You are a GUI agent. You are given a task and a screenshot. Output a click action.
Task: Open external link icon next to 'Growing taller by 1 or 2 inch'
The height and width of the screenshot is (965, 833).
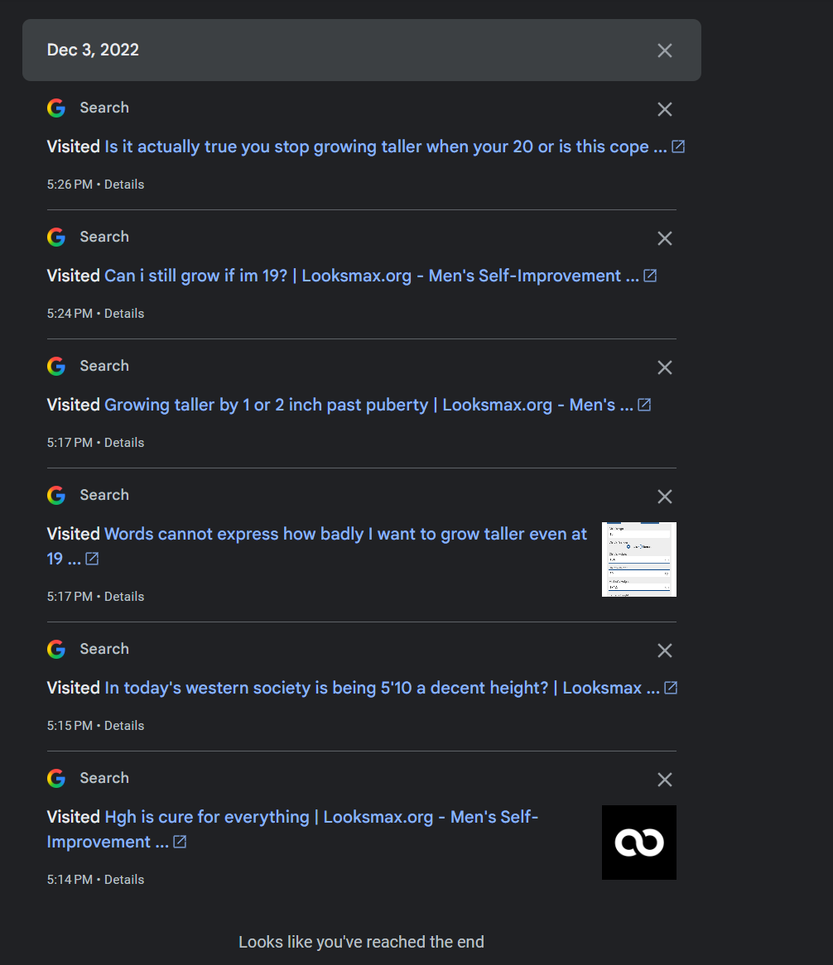pos(644,405)
